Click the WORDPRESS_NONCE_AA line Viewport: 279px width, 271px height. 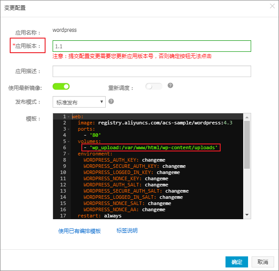click(x=124, y=209)
